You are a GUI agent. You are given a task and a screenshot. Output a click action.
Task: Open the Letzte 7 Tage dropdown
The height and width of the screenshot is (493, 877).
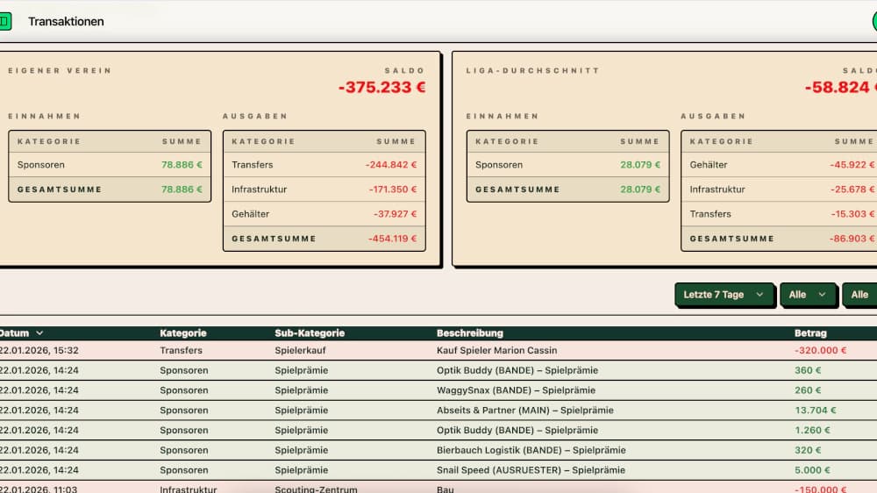(724, 295)
